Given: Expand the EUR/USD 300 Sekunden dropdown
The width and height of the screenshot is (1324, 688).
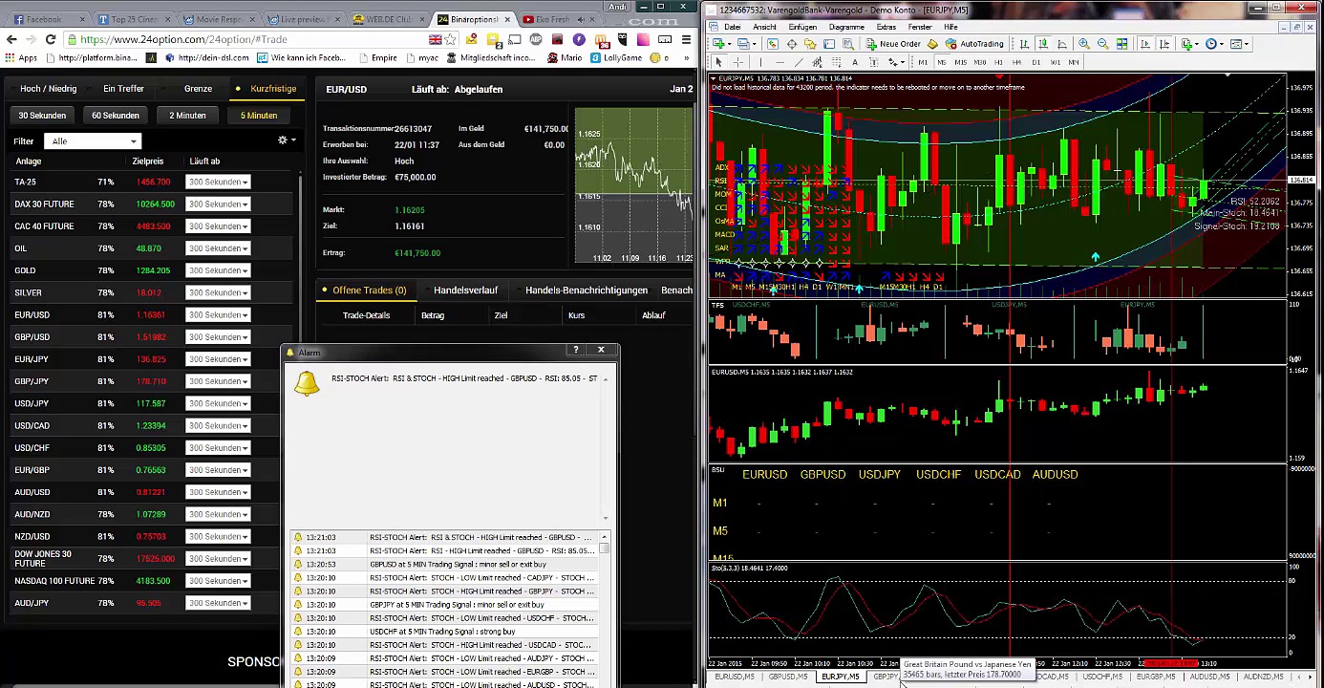Looking at the screenshot, I should [x=217, y=315].
